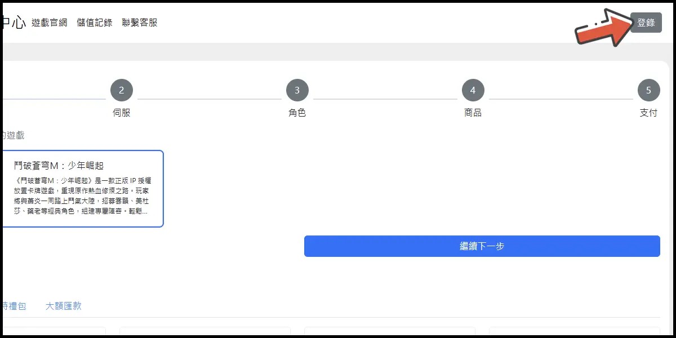The width and height of the screenshot is (676, 338).
Task: Click the 中心 site title
Action: pos(13,23)
